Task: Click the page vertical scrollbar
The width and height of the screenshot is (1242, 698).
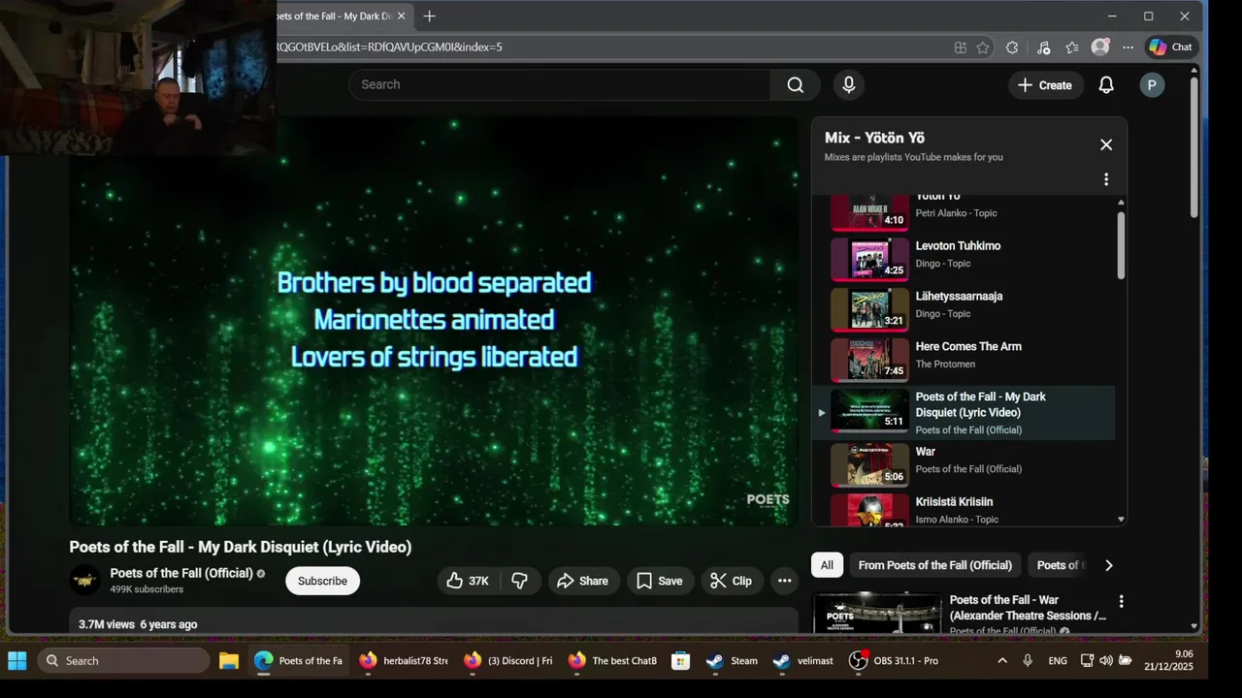Action: [x=1194, y=145]
